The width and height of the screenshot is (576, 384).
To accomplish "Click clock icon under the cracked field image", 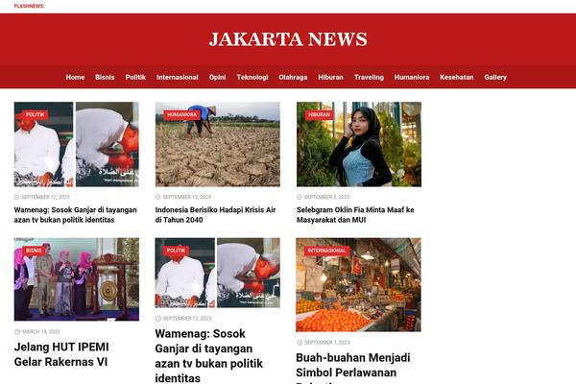I will [158, 198].
